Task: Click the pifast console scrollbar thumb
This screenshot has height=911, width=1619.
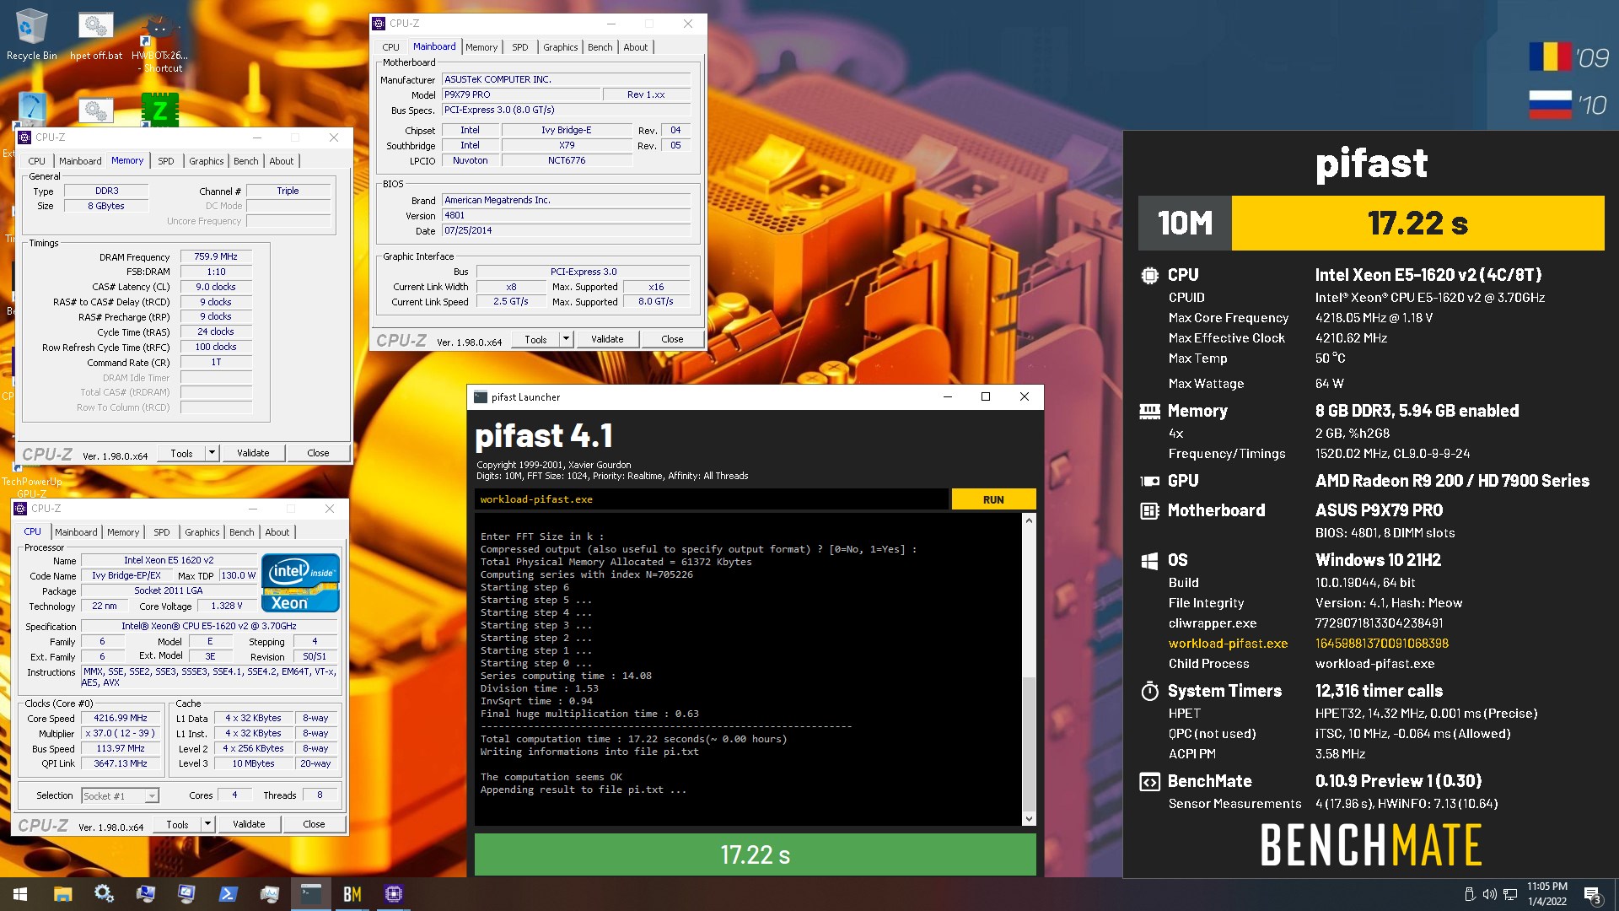Action: click(1029, 742)
